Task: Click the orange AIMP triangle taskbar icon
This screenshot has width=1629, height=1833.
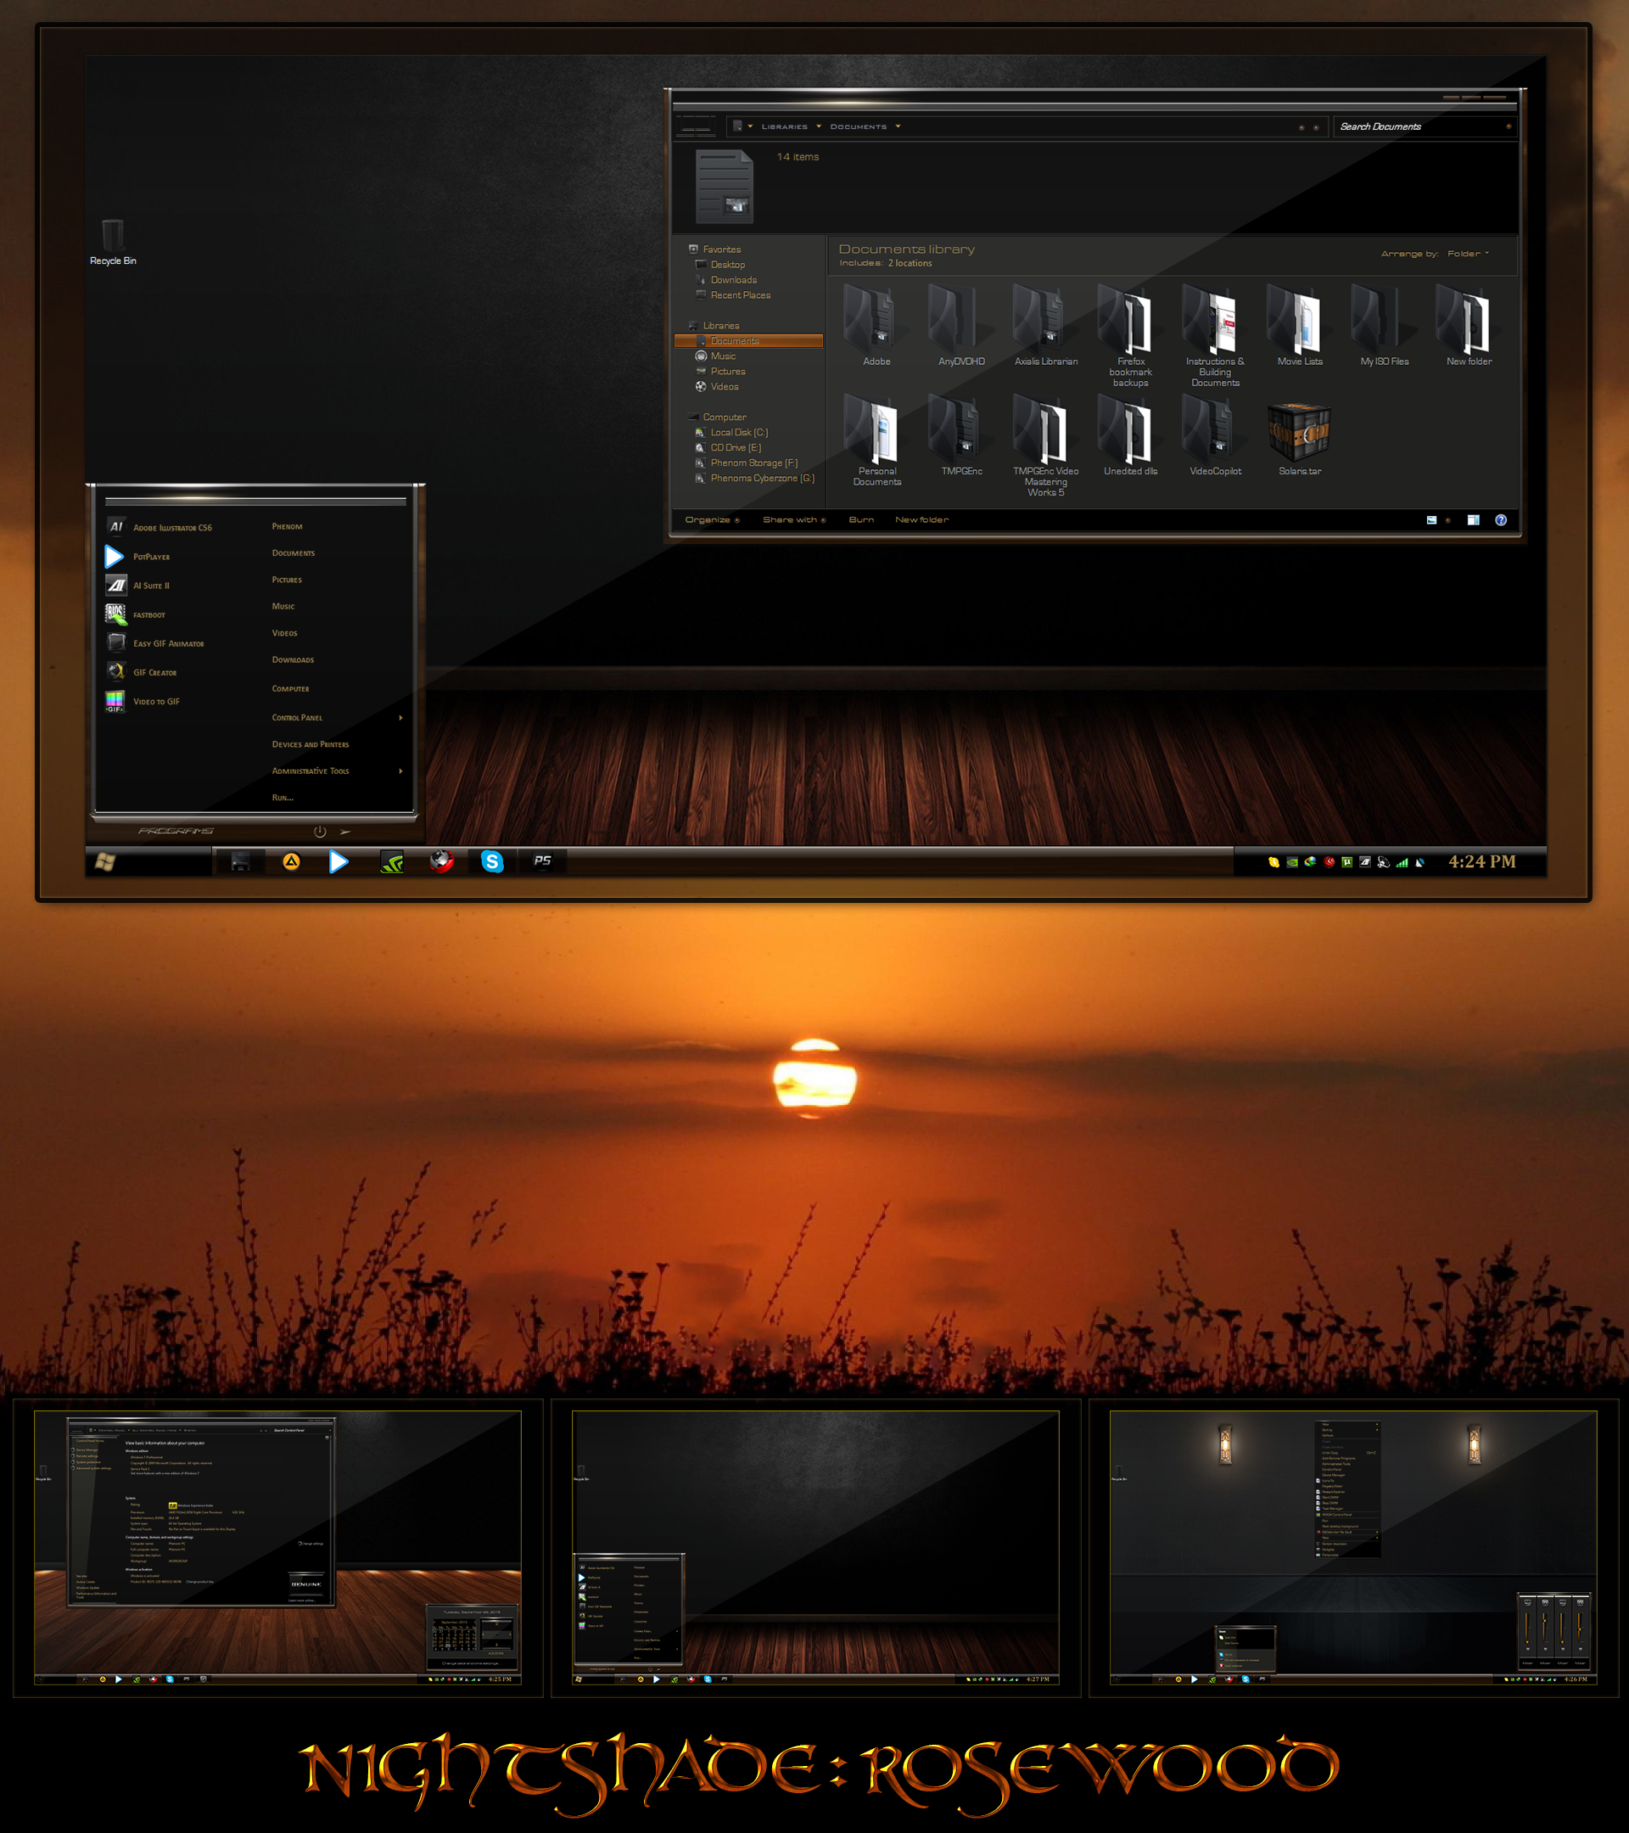Action: click(x=290, y=862)
